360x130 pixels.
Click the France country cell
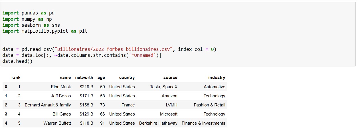coord(128,105)
